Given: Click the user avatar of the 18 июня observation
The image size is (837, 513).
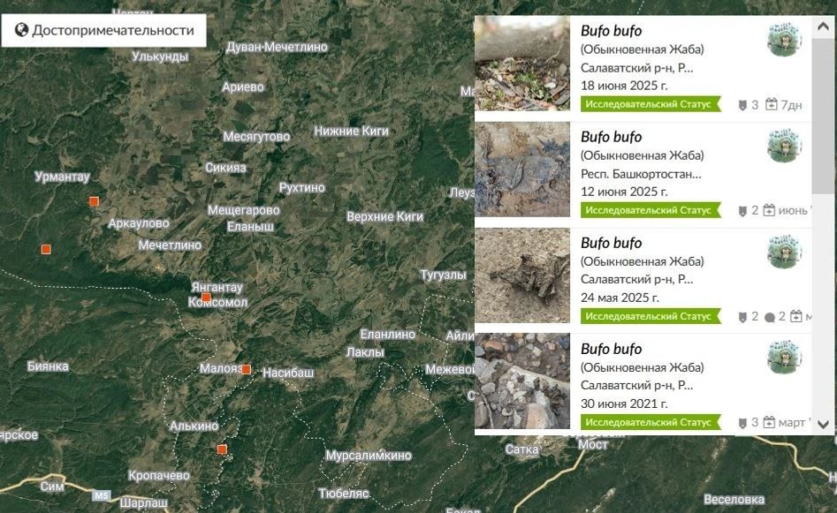Looking at the screenshot, I should [x=784, y=39].
